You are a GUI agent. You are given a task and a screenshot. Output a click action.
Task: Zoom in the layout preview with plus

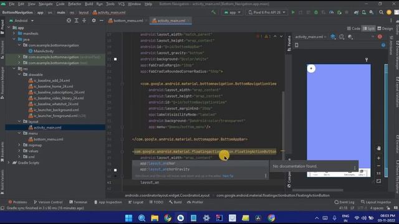click(x=378, y=158)
